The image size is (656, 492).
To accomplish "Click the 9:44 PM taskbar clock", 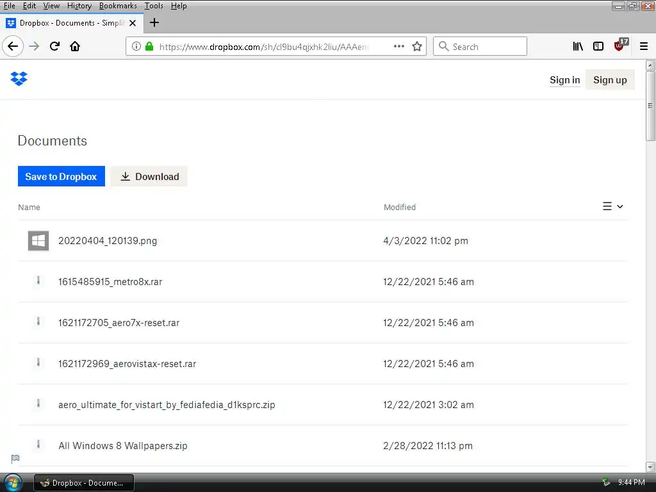I will point(631,482).
